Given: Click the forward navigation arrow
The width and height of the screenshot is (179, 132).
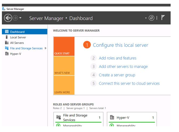Looking at the screenshot, I should point(15,18).
